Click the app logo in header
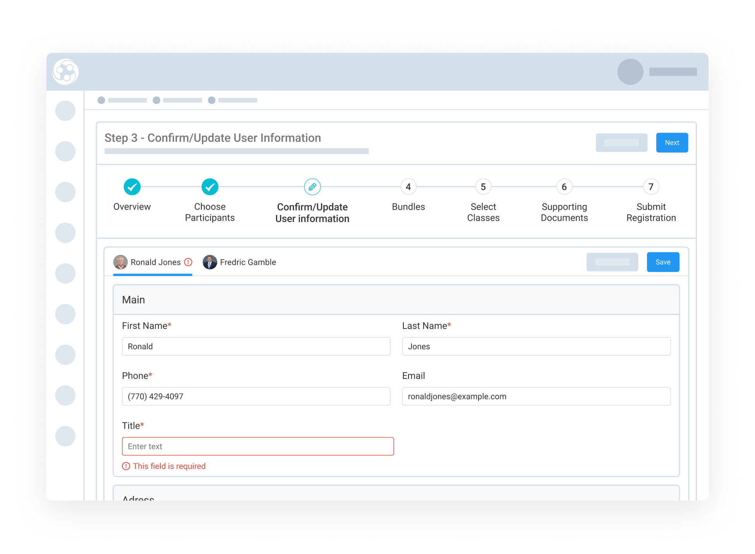755x554 pixels. click(x=65, y=72)
